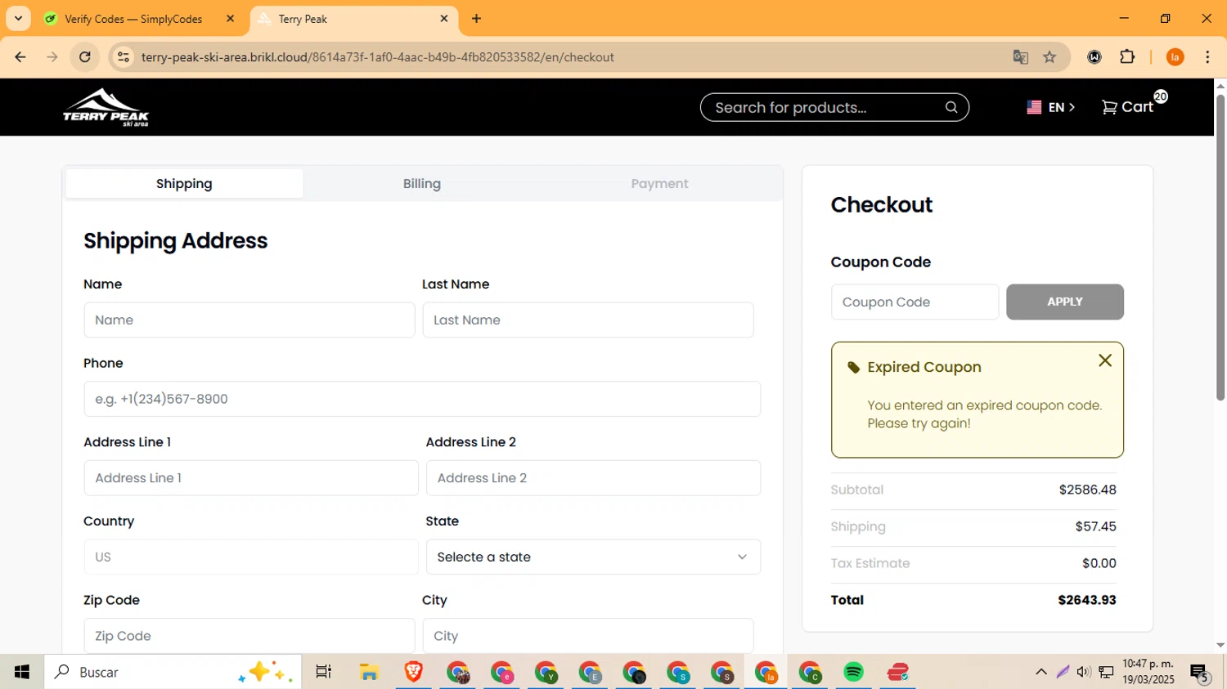Image resolution: width=1227 pixels, height=689 pixels.
Task: Click the Tax Estimate value $0.00
Action: click(1099, 563)
